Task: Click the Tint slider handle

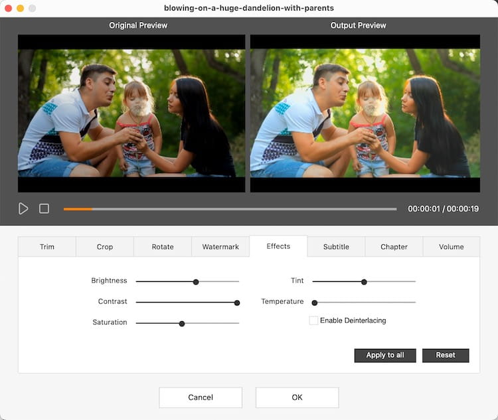Action: (364, 282)
